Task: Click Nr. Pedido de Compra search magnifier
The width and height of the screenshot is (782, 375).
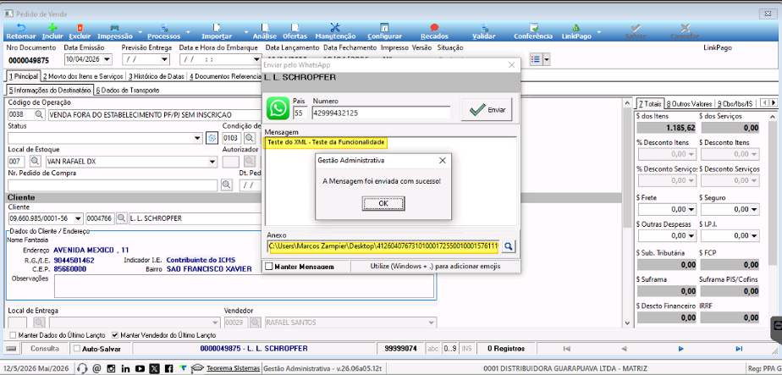Action: pos(227,185)
